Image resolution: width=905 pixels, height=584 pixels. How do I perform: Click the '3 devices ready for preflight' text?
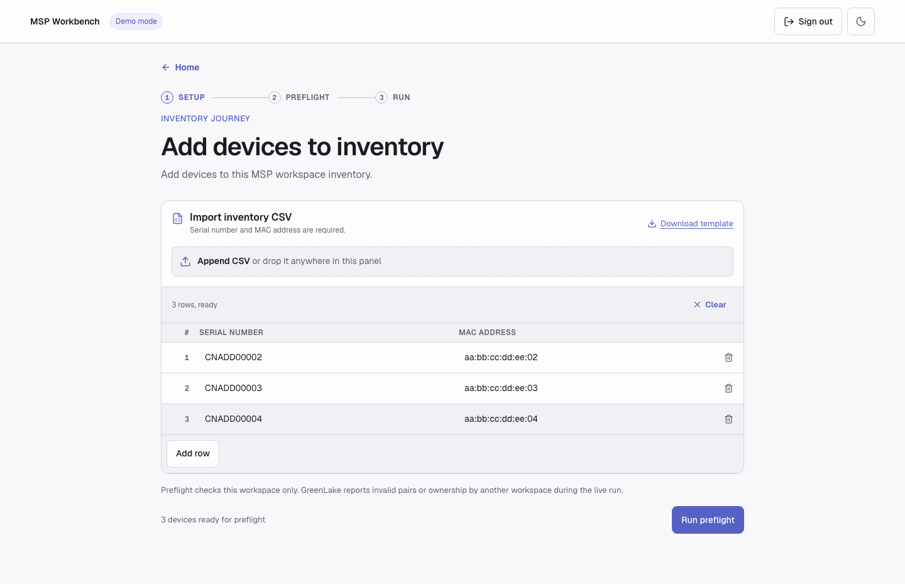213,520
